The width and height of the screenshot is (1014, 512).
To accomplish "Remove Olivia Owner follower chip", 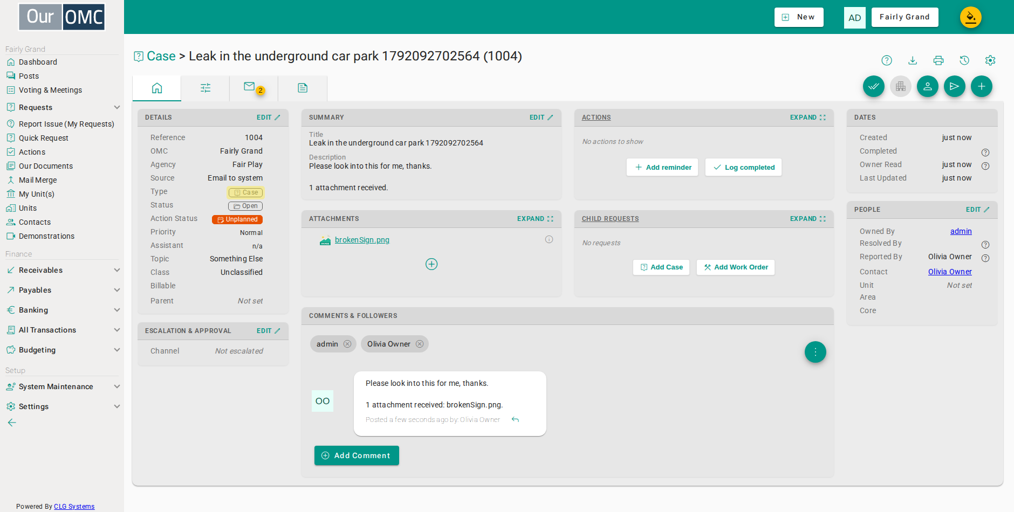I will pos(420,344).
